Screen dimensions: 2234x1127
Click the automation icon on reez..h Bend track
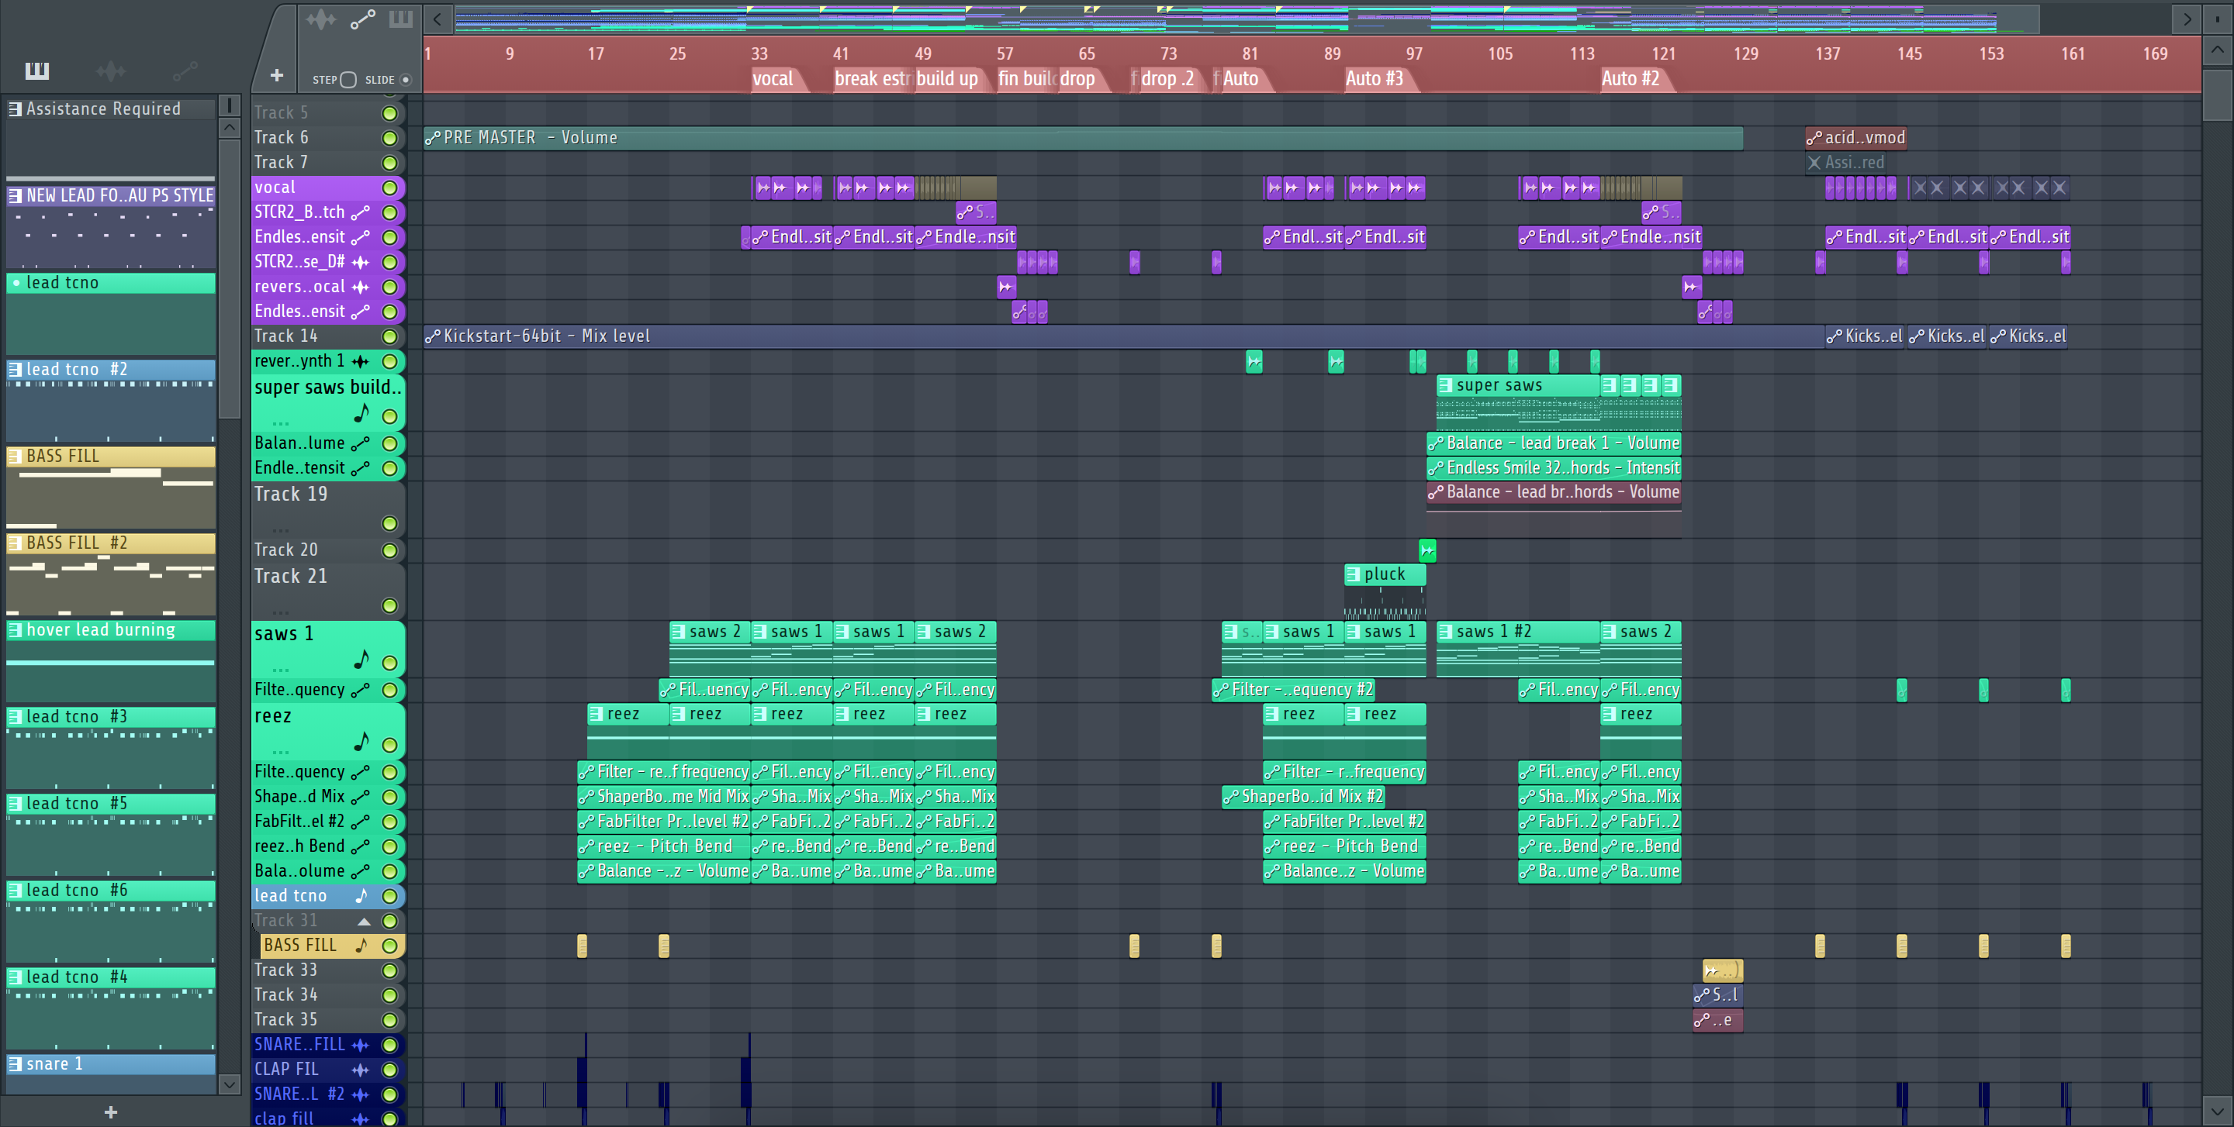361,846
